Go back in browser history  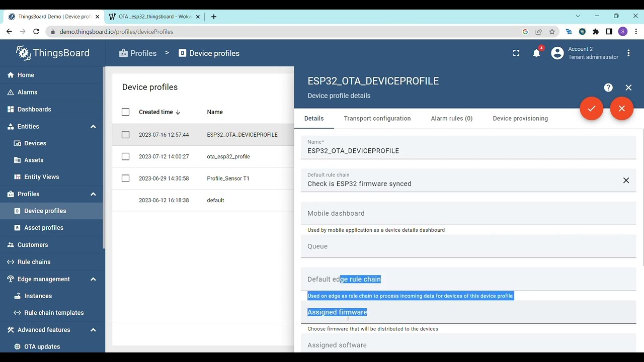coord(9,32)
